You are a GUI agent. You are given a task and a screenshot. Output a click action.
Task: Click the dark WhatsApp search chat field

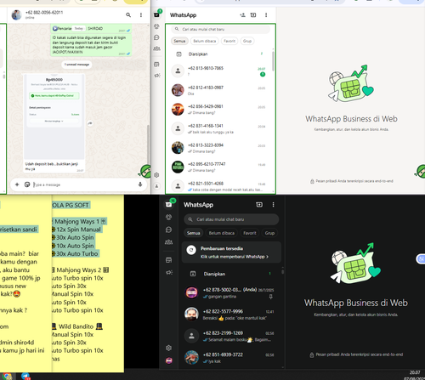pos(231,219)
